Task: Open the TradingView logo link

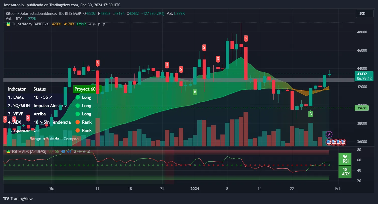Action: pos(18,198)
